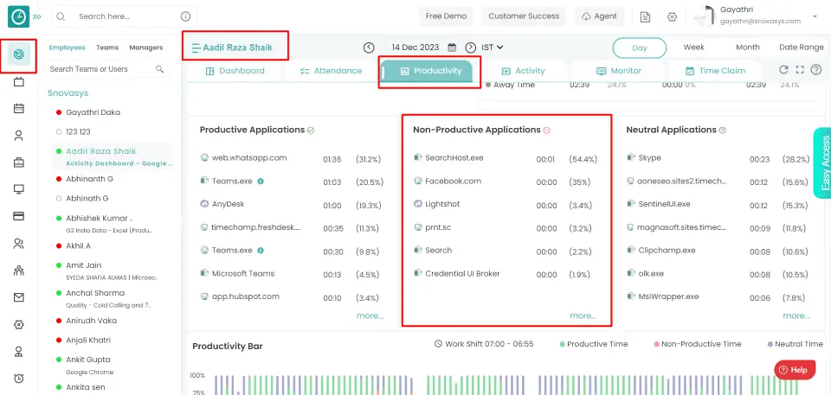
Task: Expand the sidebar with double chevron
Action: [37, 16]
